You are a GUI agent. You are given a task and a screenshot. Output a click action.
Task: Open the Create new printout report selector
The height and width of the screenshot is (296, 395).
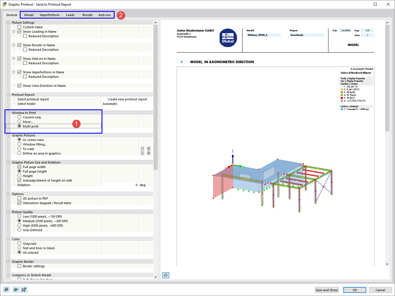[127, 99]
